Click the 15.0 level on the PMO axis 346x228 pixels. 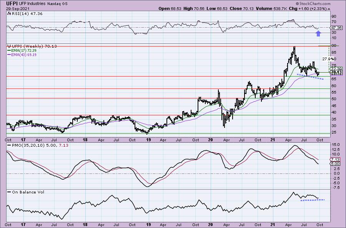[335, 144]
